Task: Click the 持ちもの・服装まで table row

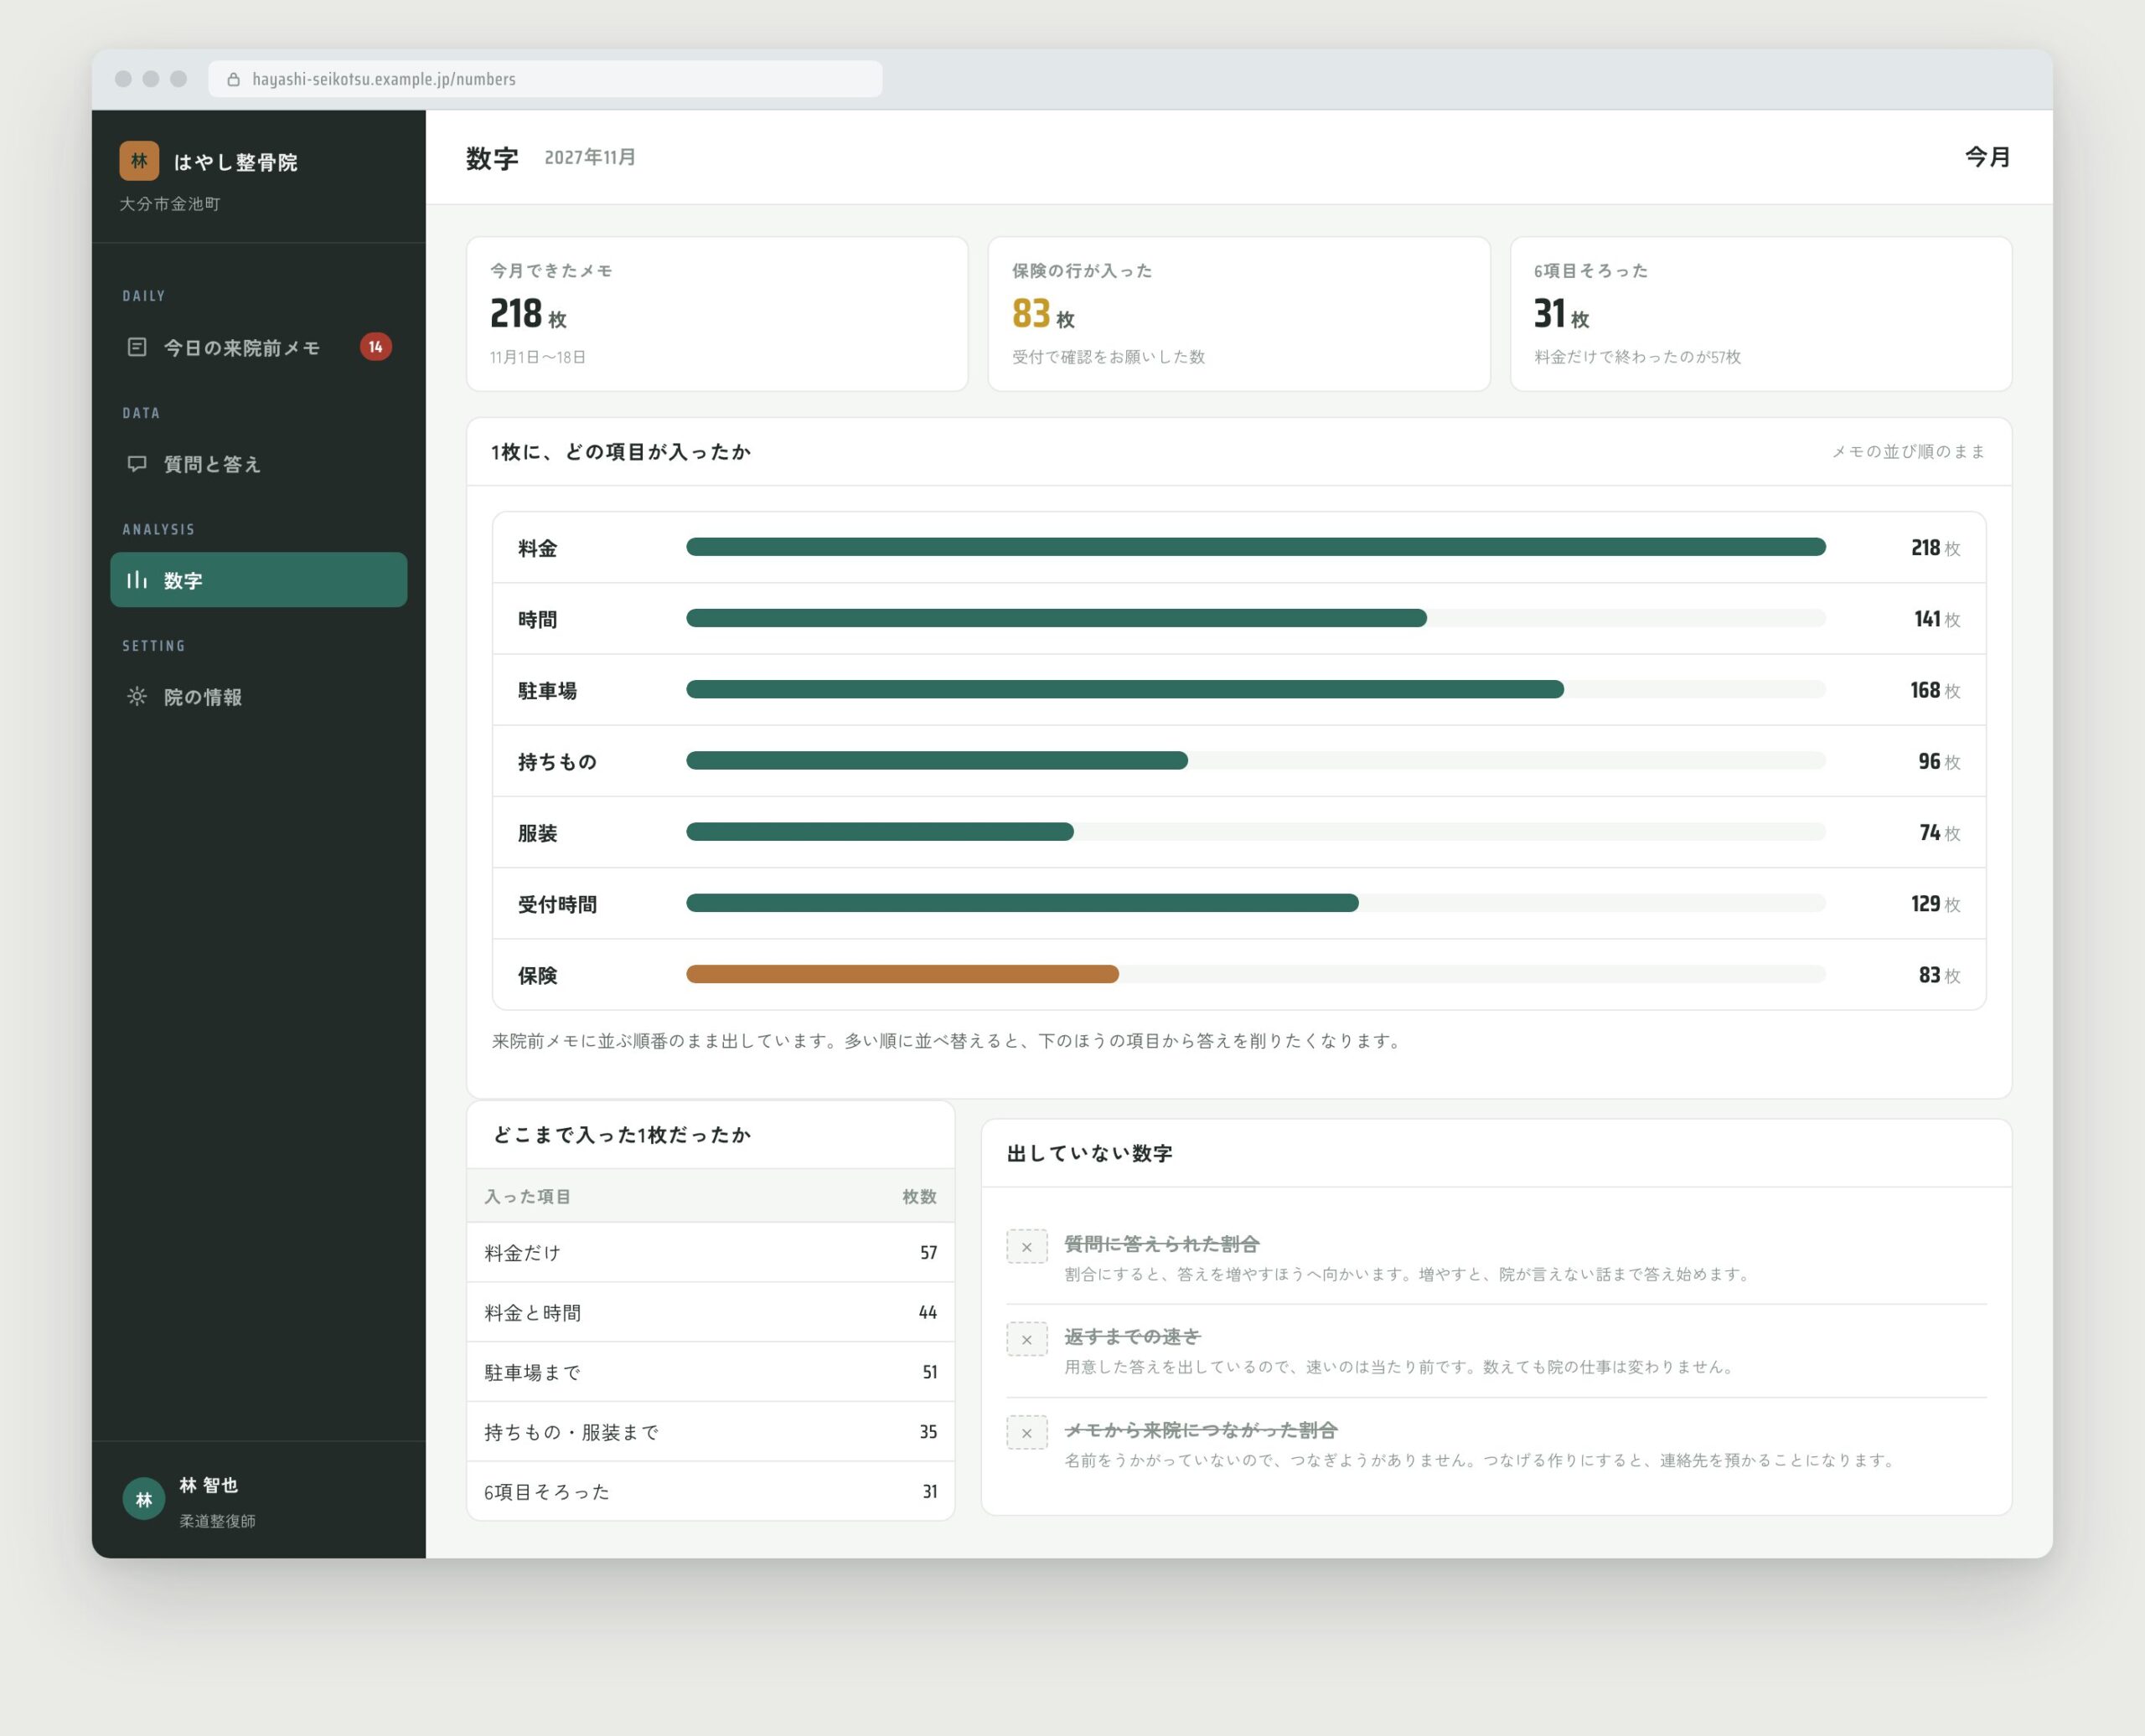Action: (x=711, y=1432)
